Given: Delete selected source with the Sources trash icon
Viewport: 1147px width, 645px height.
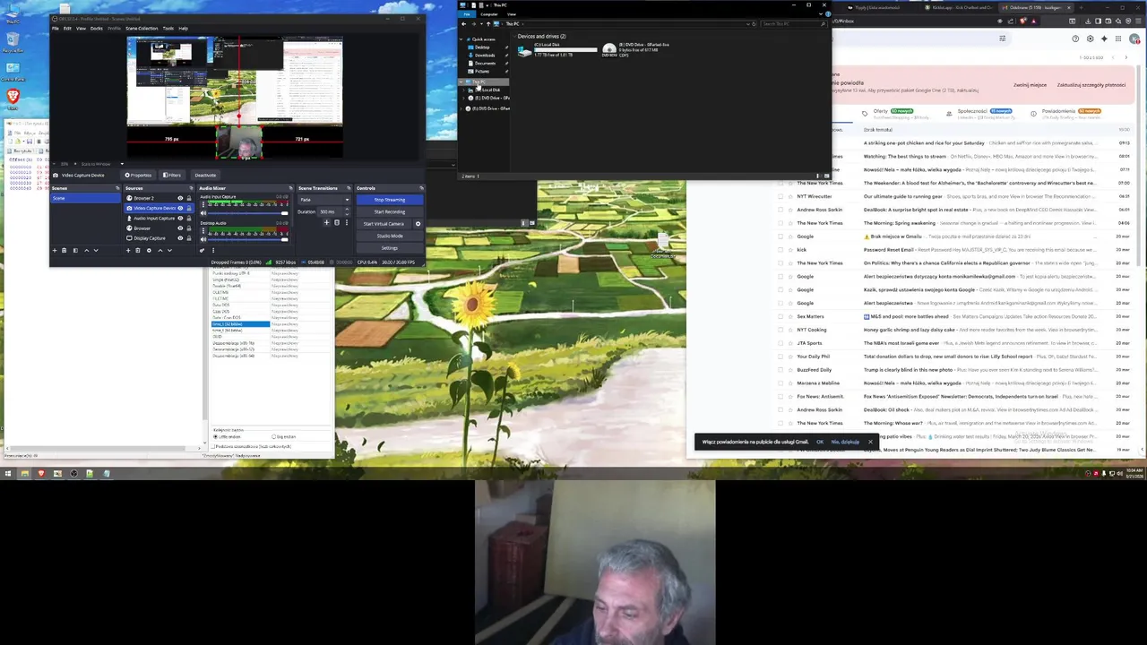Looking at the screenshot, I should [137, 250].
